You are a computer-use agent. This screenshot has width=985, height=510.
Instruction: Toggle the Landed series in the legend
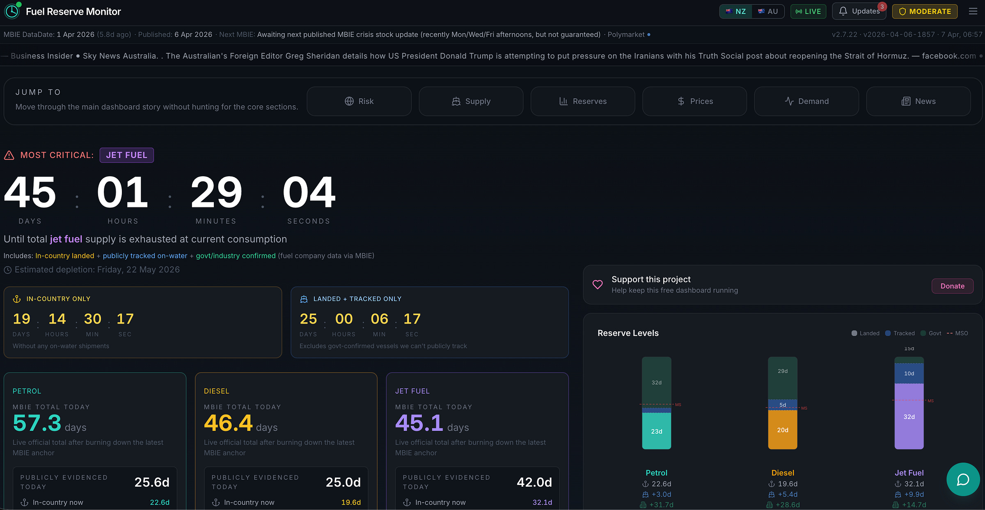click(x=866, y=333)
